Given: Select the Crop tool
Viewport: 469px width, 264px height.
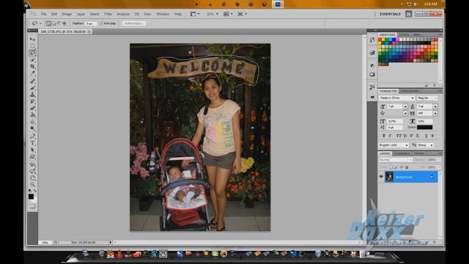Looking at the screenshot, I should tap(32, 67).
